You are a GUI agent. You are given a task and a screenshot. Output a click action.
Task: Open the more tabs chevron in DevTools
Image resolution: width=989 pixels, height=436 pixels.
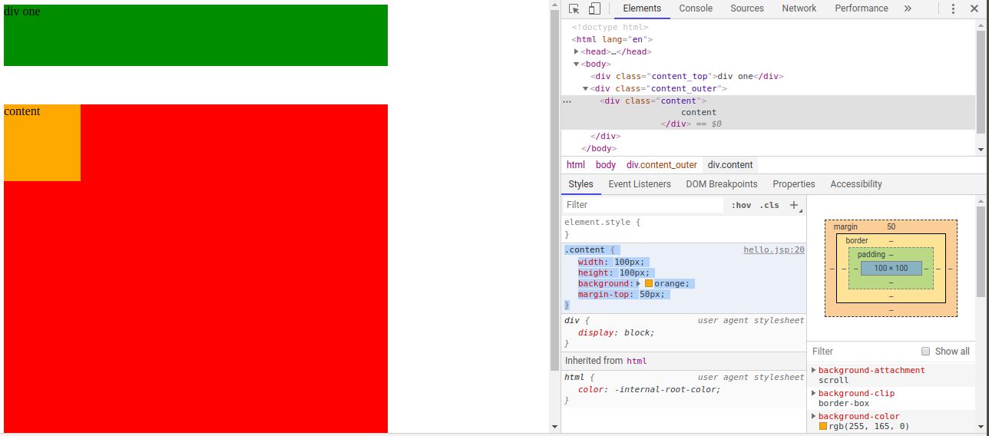(908, 8)
